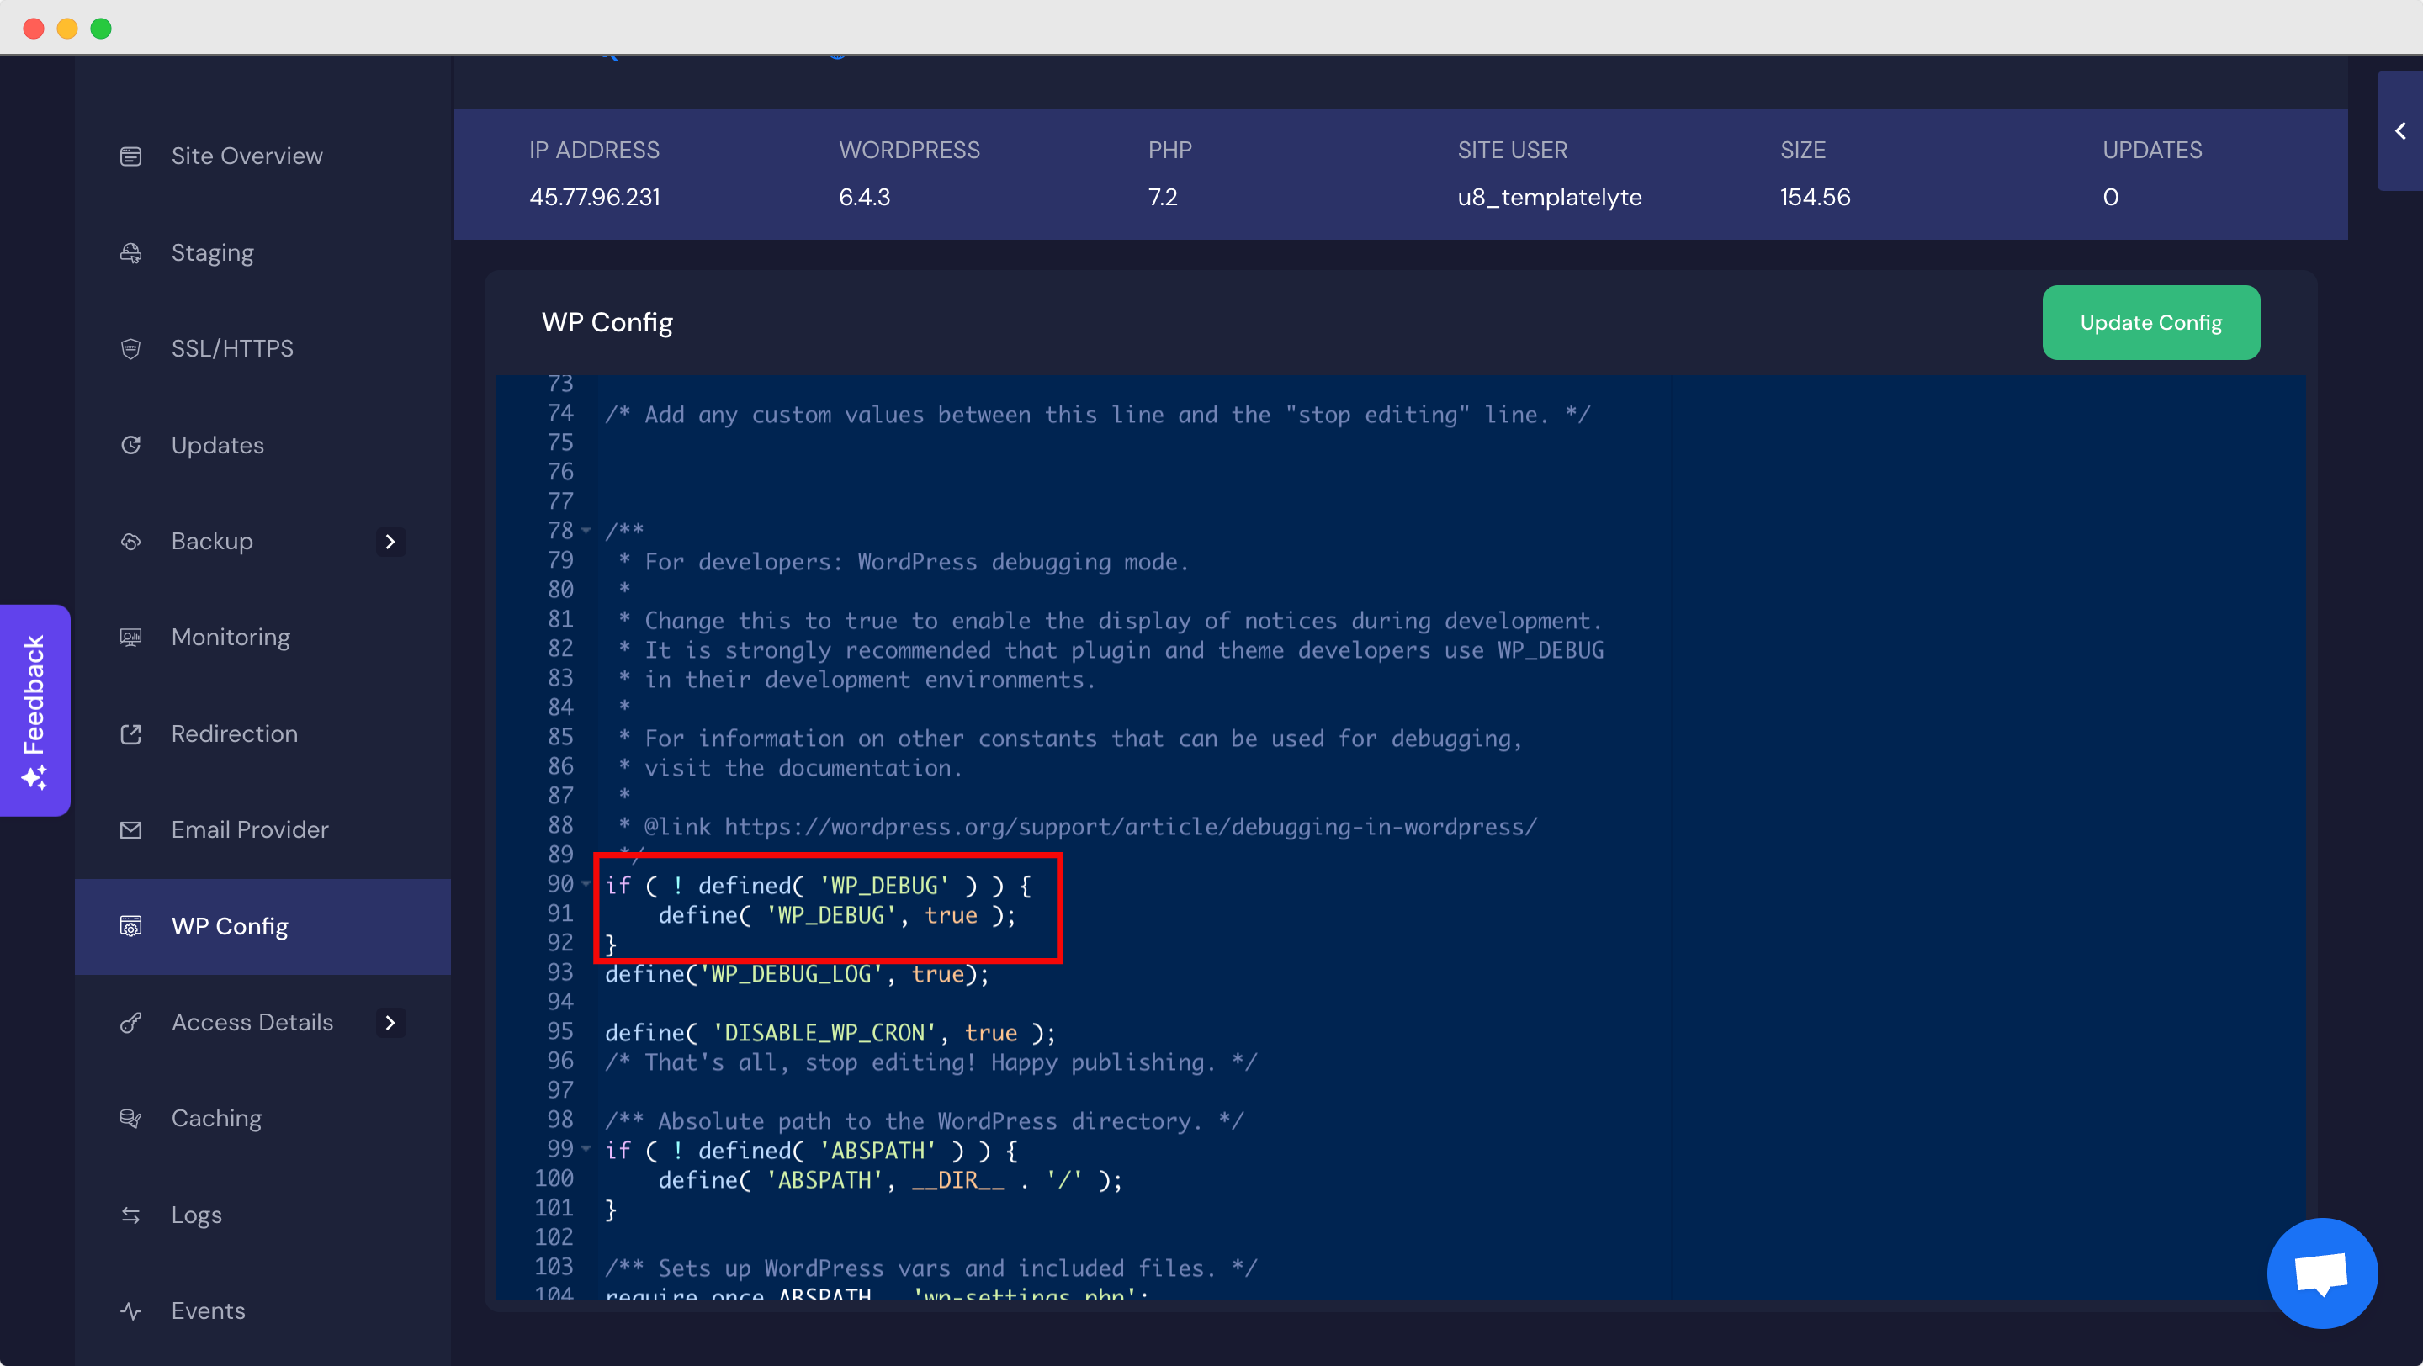Select the WP Config gear icon
The image size is (2423, 1366).
130,926
